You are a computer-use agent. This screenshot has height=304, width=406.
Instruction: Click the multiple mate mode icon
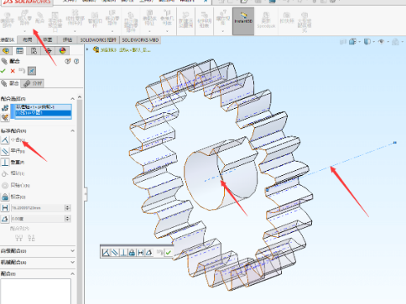(5, 117)
